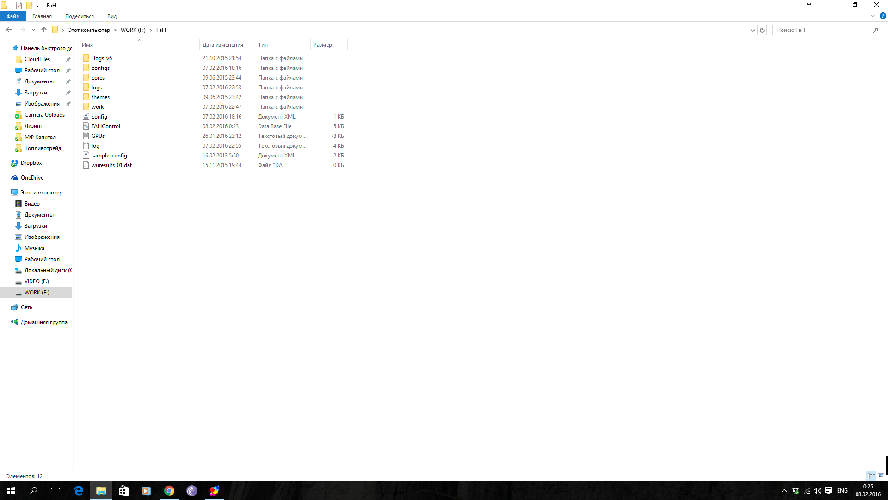This screenshot has height=500, width=888.
Task: Click the Up one level arrow
Action: point(44,30)
